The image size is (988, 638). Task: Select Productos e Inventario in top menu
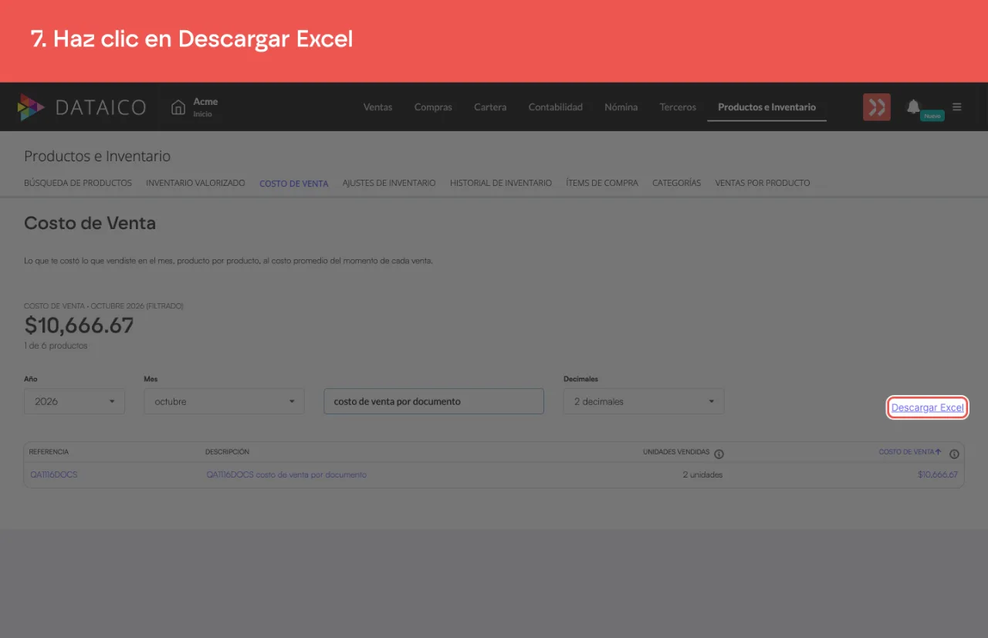766,107
